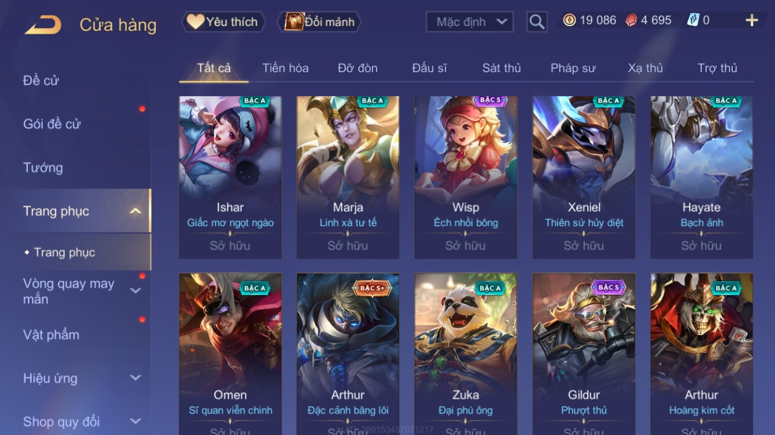
Task: Select the Wisp Ếch nhồi bông skin card
Action: pyautogui.click(x=466, y=177)
